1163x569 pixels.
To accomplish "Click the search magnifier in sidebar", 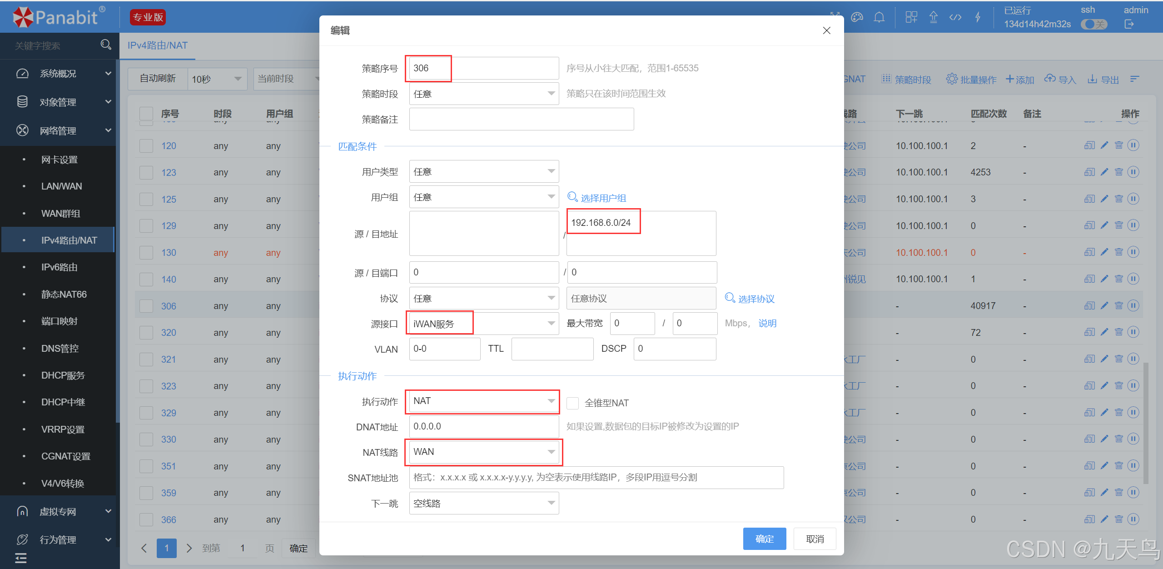I will (106, 45).
